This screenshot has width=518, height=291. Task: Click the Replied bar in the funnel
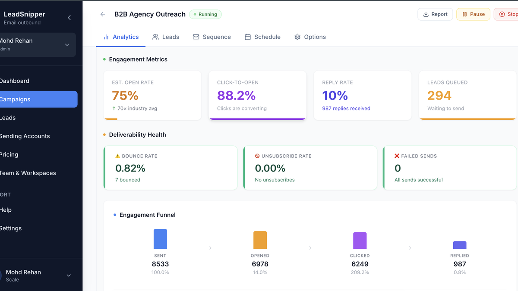pyautogui.click(x=460, y=245)
